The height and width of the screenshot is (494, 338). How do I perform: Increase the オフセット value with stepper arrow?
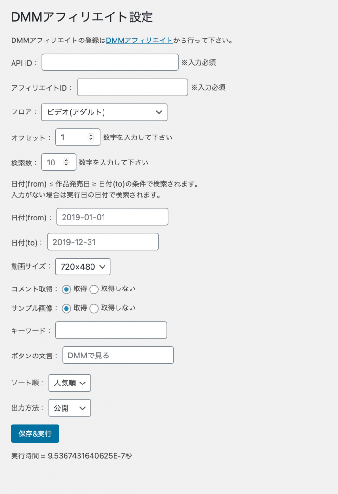[x=91, y=135]
